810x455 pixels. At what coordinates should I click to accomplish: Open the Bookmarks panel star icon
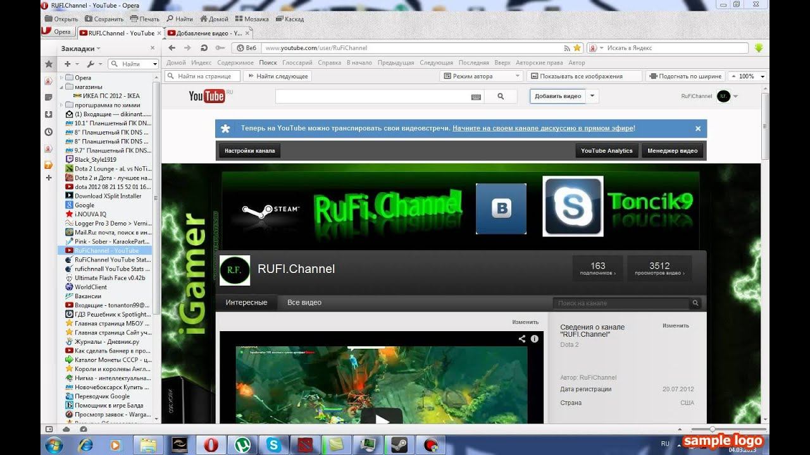click(48, 64)
